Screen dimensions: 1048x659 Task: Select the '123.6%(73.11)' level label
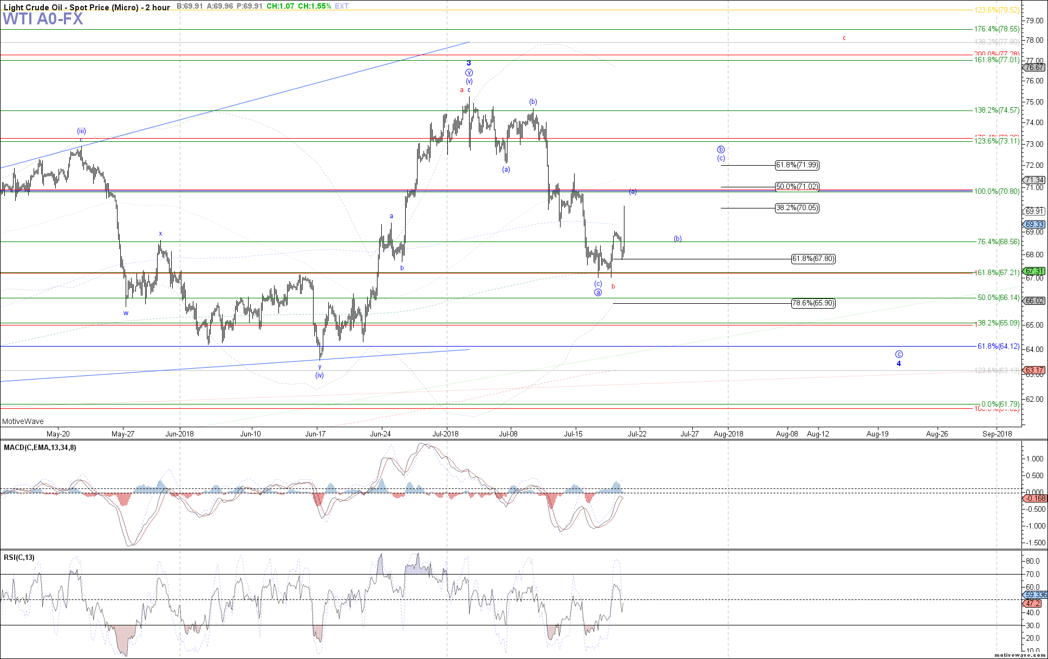click(997, 141)
